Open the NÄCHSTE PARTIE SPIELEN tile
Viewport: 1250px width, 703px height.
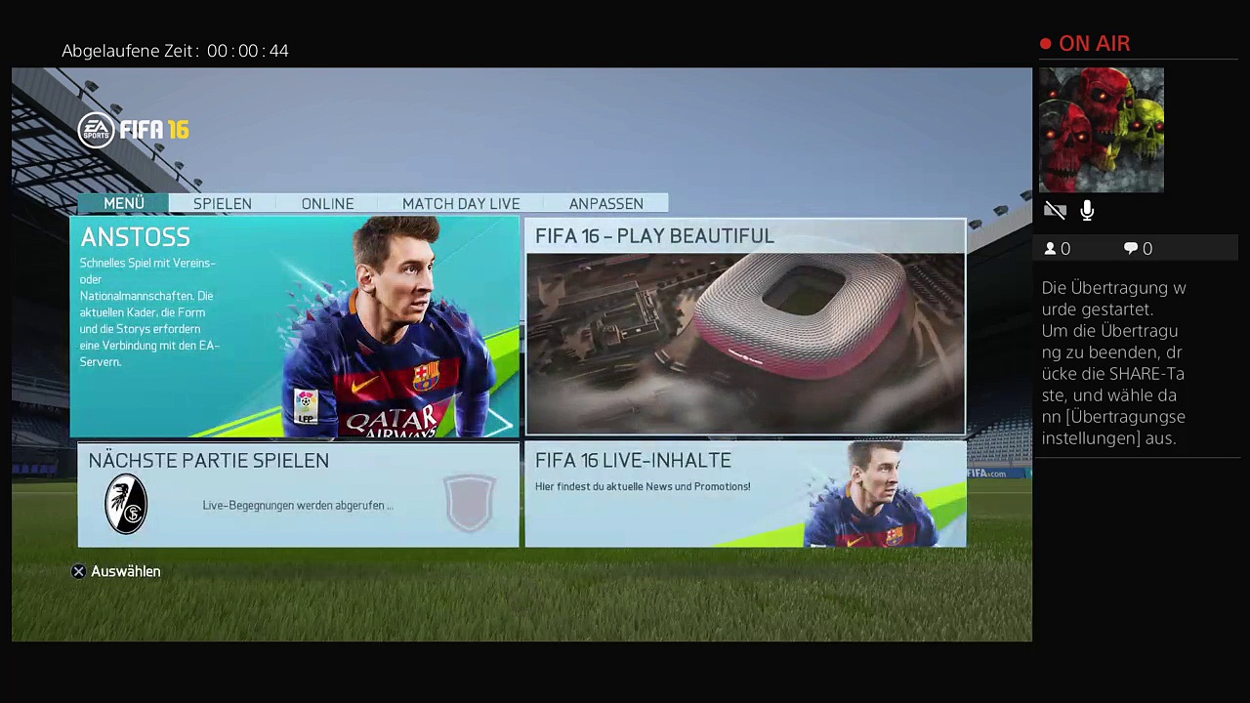coord(298,494)
